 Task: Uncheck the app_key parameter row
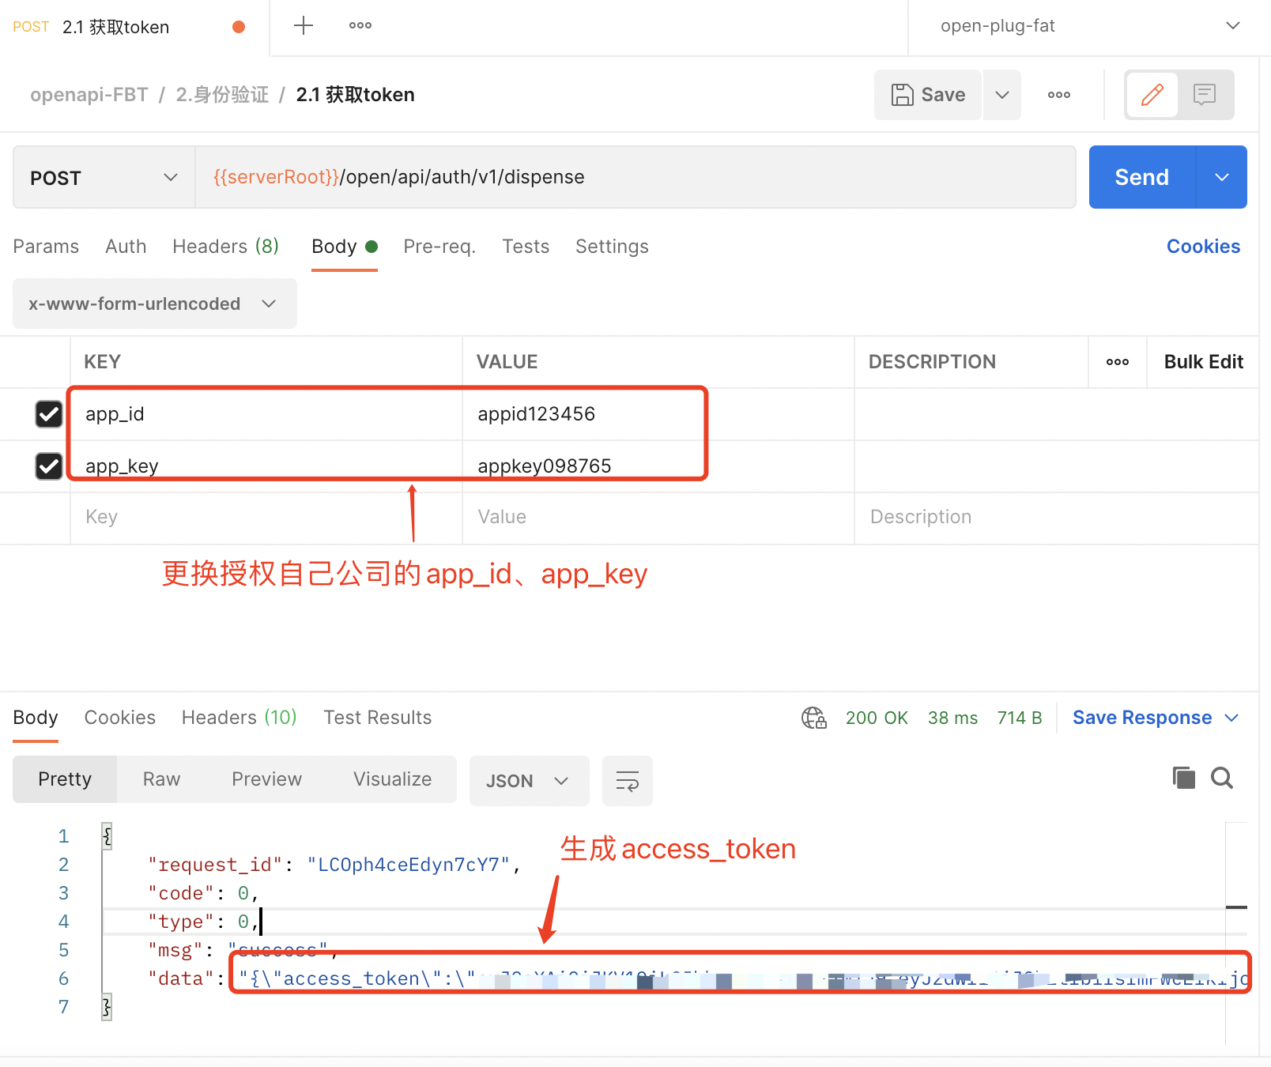[49, 466]
